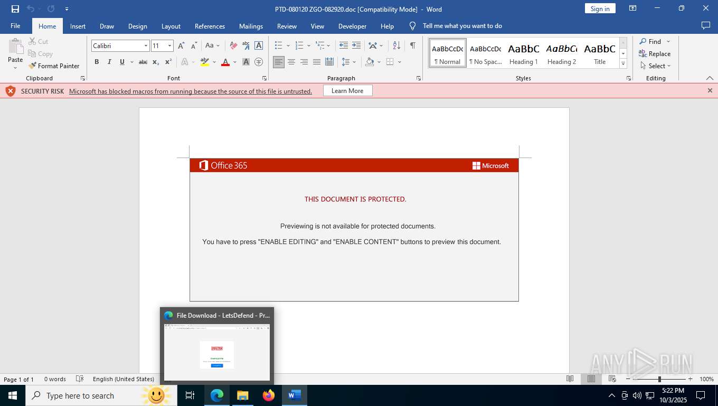This screenshot has width=718, height=406.
Task: Click the Learn More button
Action: coord(347,91)
